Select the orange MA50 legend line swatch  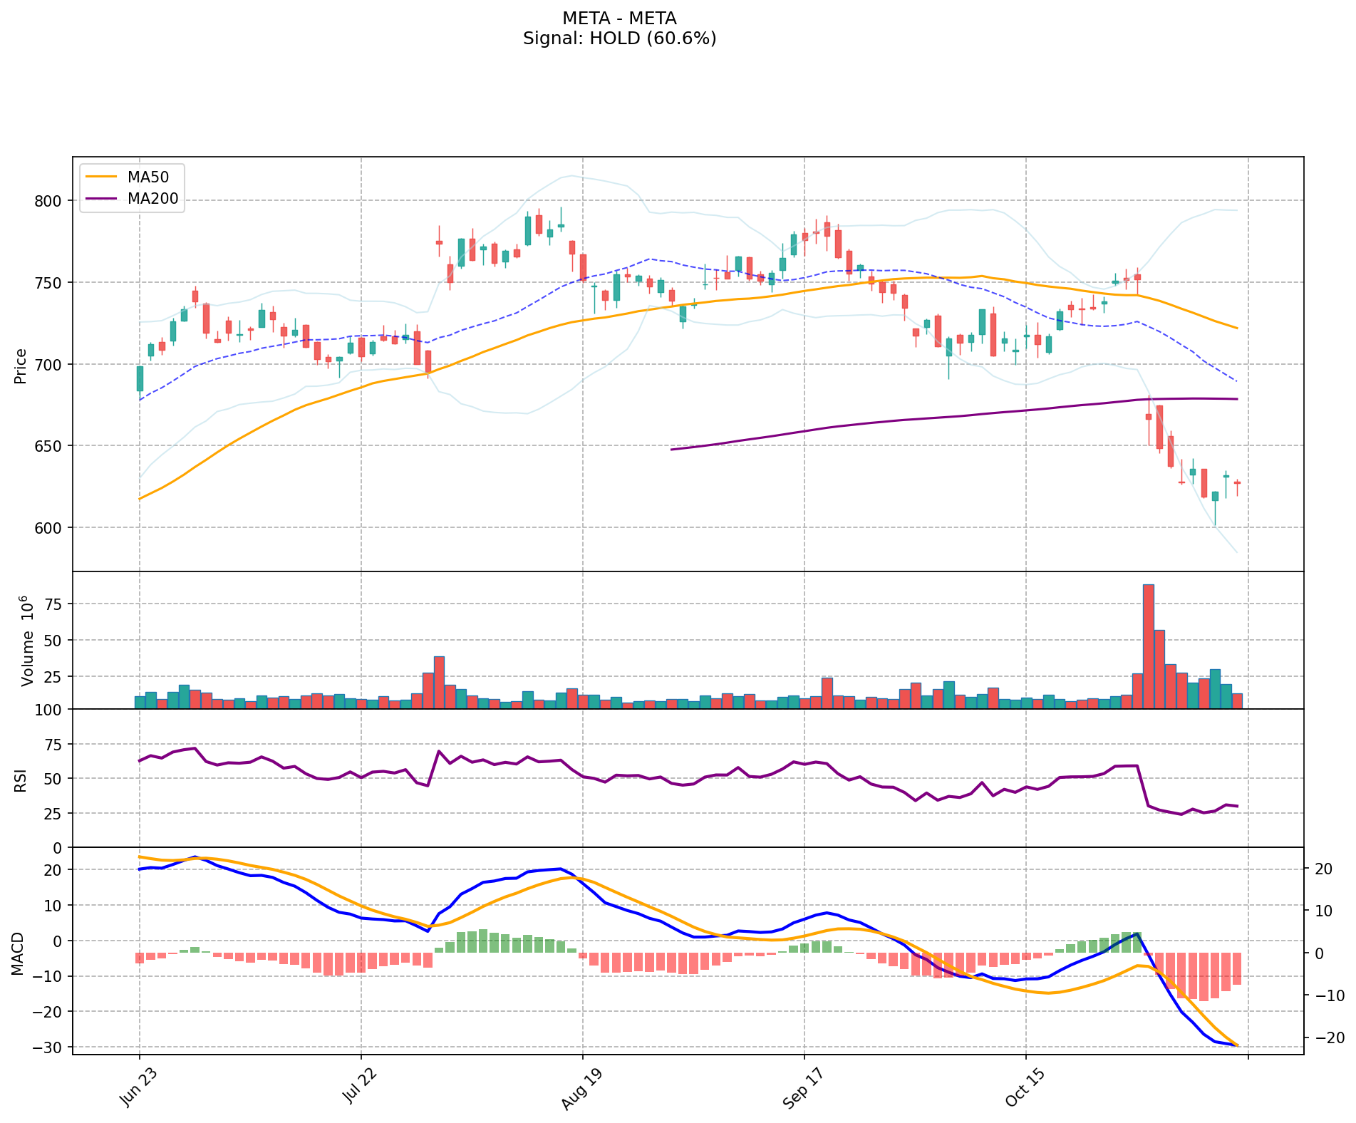[101, 177]
